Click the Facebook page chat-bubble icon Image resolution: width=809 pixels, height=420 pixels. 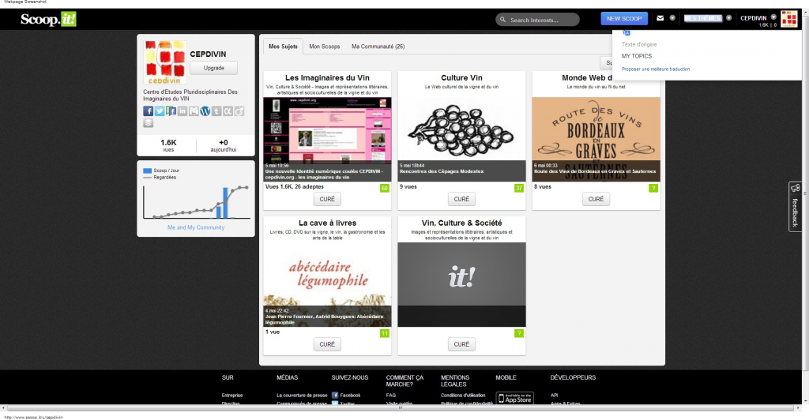tap(171, 111)
